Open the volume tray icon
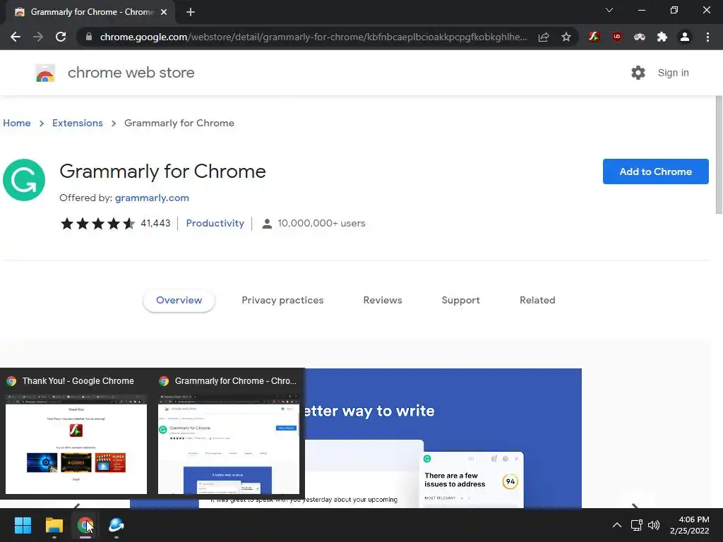 click(654, 525)
